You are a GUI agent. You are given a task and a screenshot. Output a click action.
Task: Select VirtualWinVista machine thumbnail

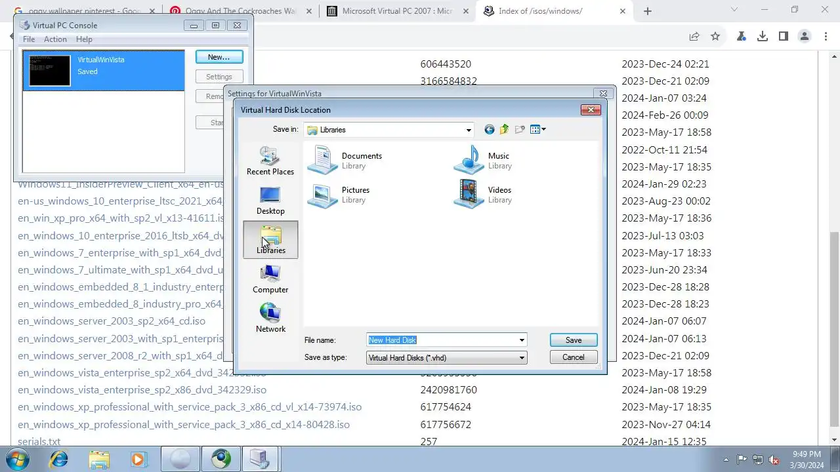(50, 70)
